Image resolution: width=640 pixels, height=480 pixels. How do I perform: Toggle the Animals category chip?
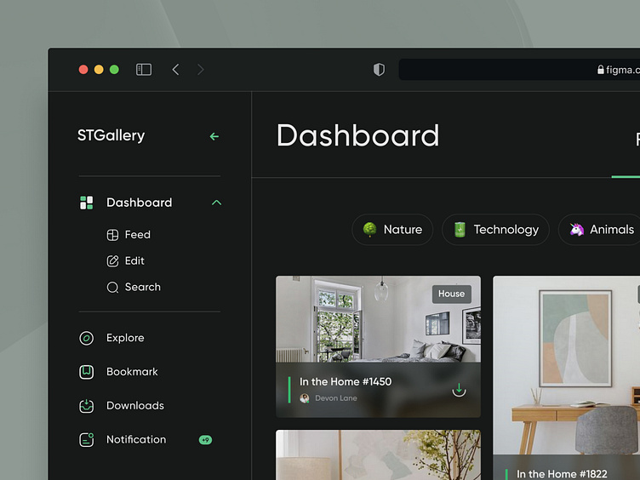(x=601, y=230)
